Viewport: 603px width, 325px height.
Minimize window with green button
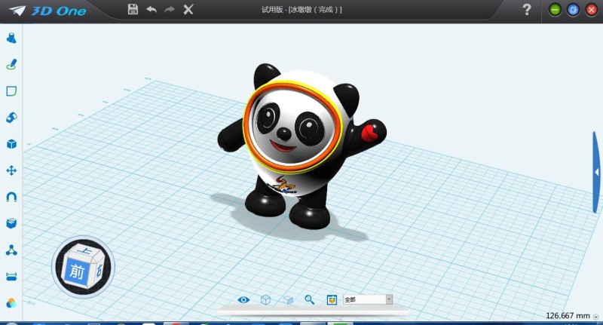(x=555, y=10)
